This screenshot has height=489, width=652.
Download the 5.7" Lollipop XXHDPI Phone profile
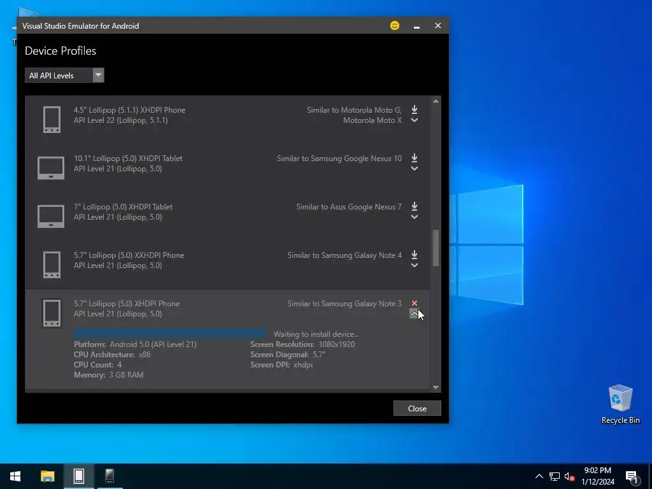click(x=414, y=255)
